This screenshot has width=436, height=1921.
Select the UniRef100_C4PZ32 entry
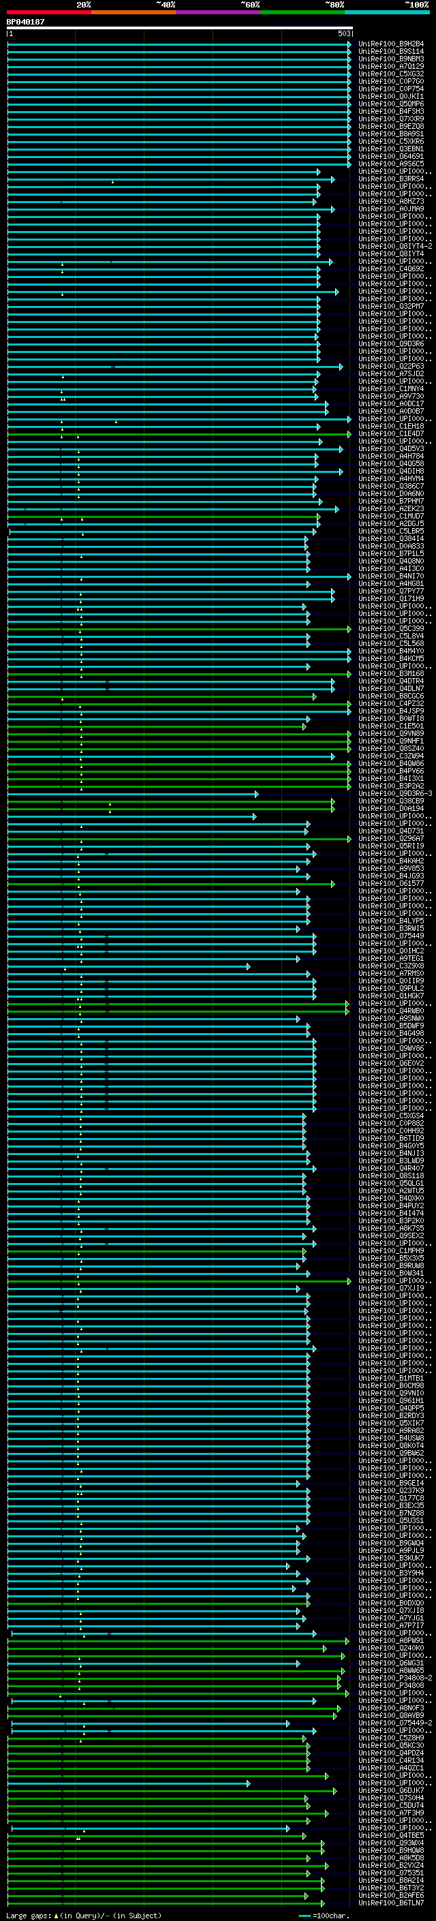391,704
